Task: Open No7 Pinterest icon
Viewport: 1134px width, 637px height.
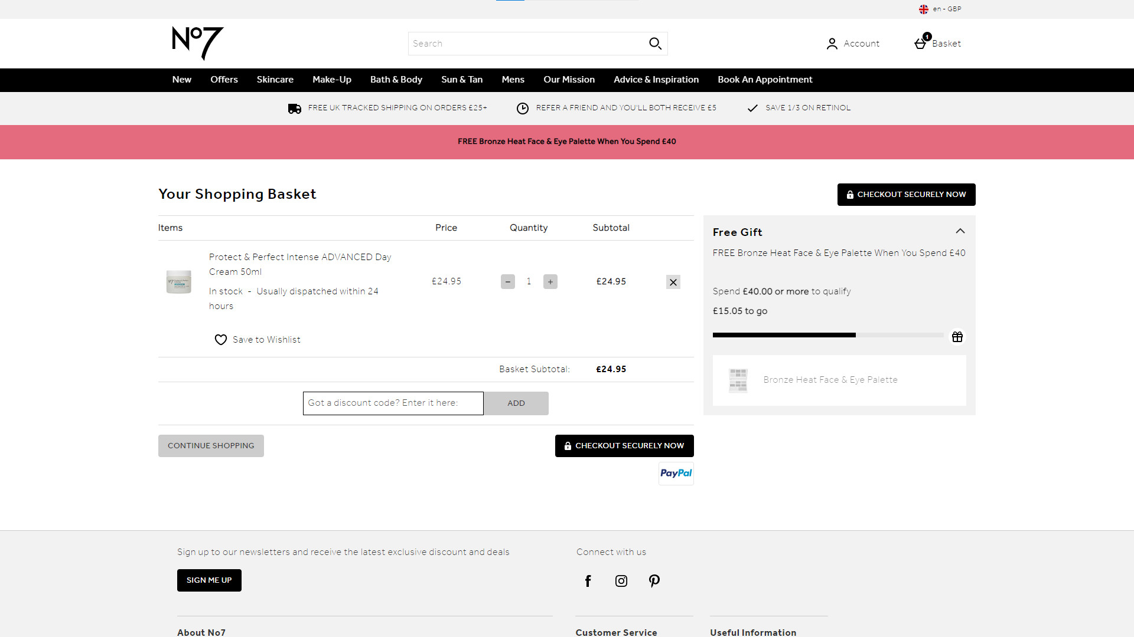Action: (x=654, y=581)
